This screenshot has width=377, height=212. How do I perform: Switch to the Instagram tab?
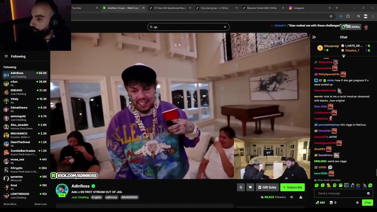tap(310, 8)
